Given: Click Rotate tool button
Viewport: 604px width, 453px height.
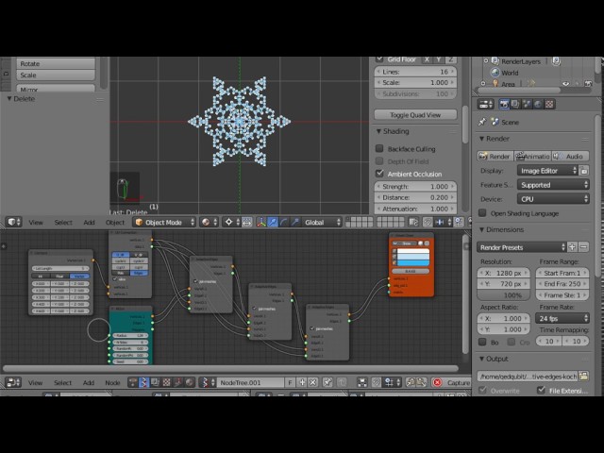Looking at the screenshot, I should (x=56, y=63).
